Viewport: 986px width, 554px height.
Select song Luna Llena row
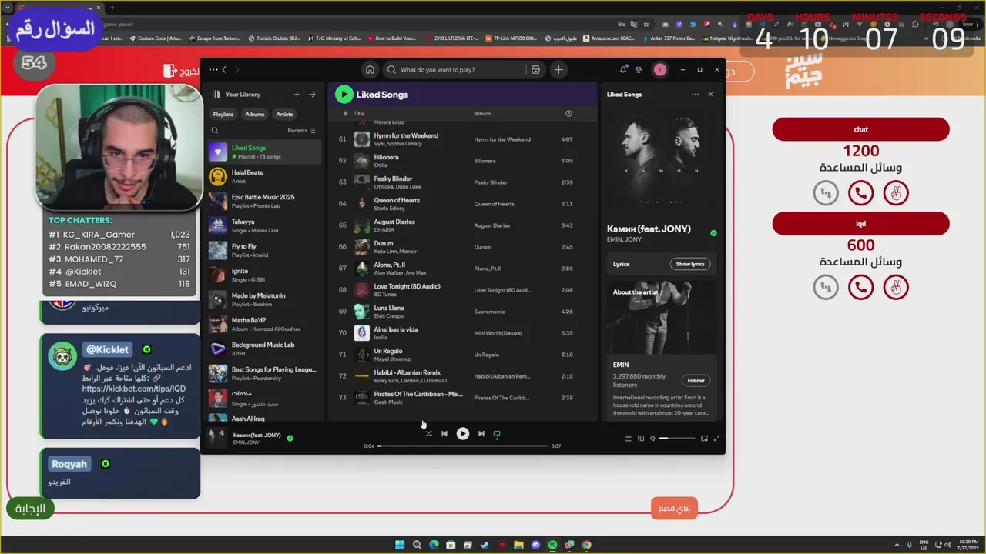tap(462, 312)
